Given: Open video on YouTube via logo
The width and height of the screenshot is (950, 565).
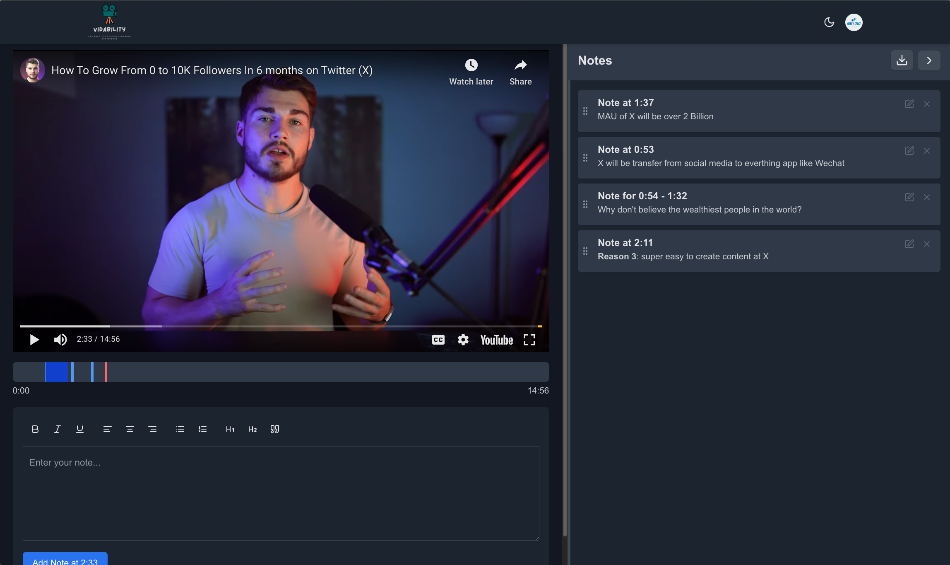Looking at the screenshot, I should click(x=497, y=340).
